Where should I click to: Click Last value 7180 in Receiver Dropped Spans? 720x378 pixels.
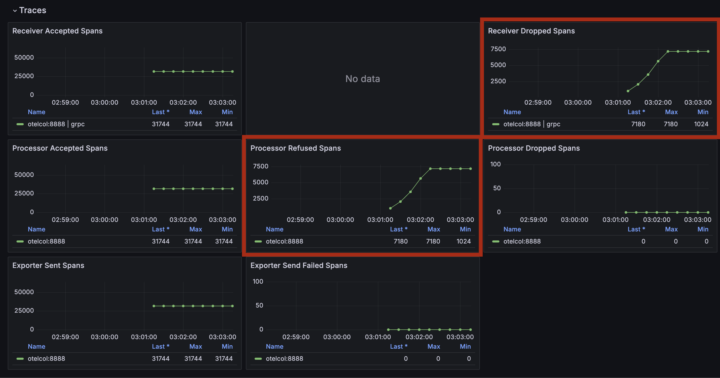click(x=638, y=124)
